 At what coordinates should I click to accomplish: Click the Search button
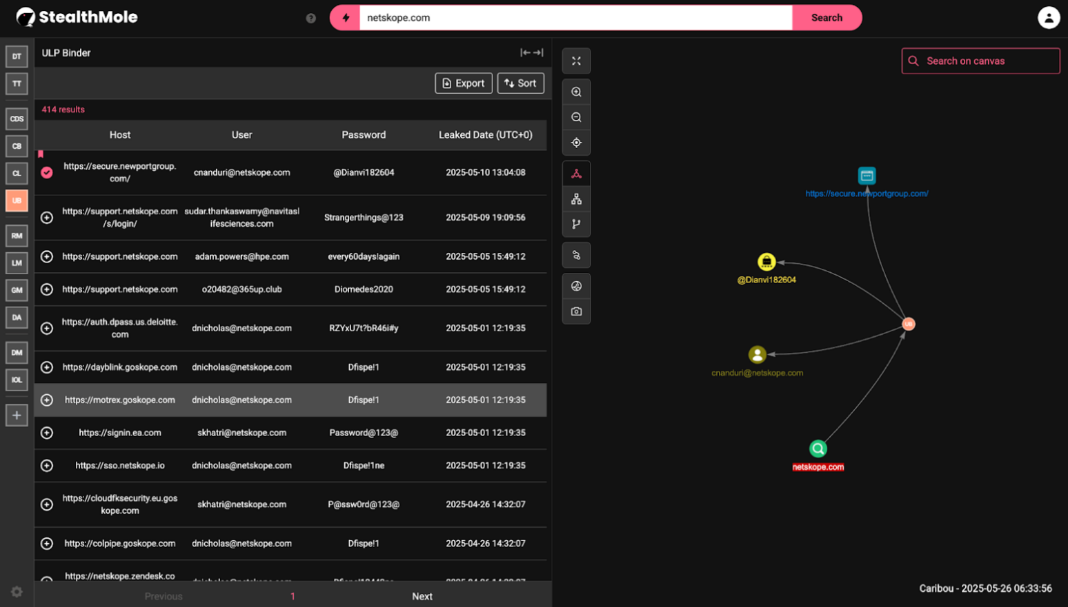(827, 18)
